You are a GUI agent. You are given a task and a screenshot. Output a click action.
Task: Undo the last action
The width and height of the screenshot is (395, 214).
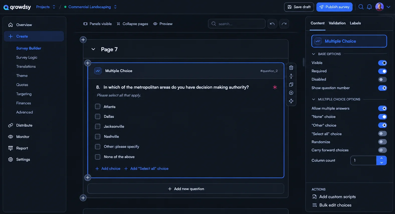click(x=272, y=24)
